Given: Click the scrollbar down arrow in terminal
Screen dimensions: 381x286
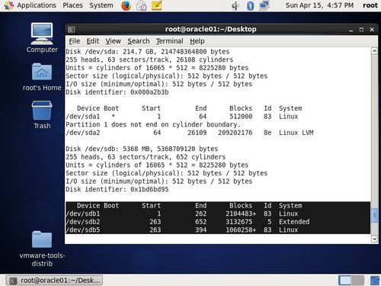Looking at the screenshot, I should (x=374, y=239).
